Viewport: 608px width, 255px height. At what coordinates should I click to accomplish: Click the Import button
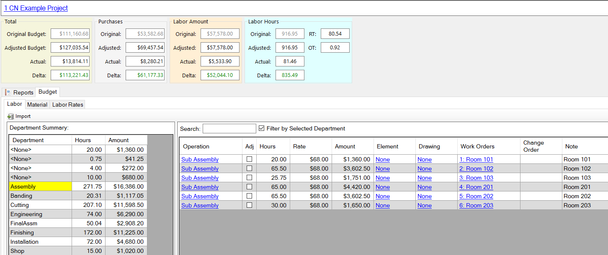[19, 117]
